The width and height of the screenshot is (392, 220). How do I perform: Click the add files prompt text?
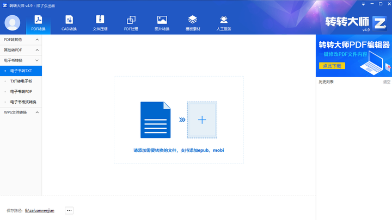[179, 150]
